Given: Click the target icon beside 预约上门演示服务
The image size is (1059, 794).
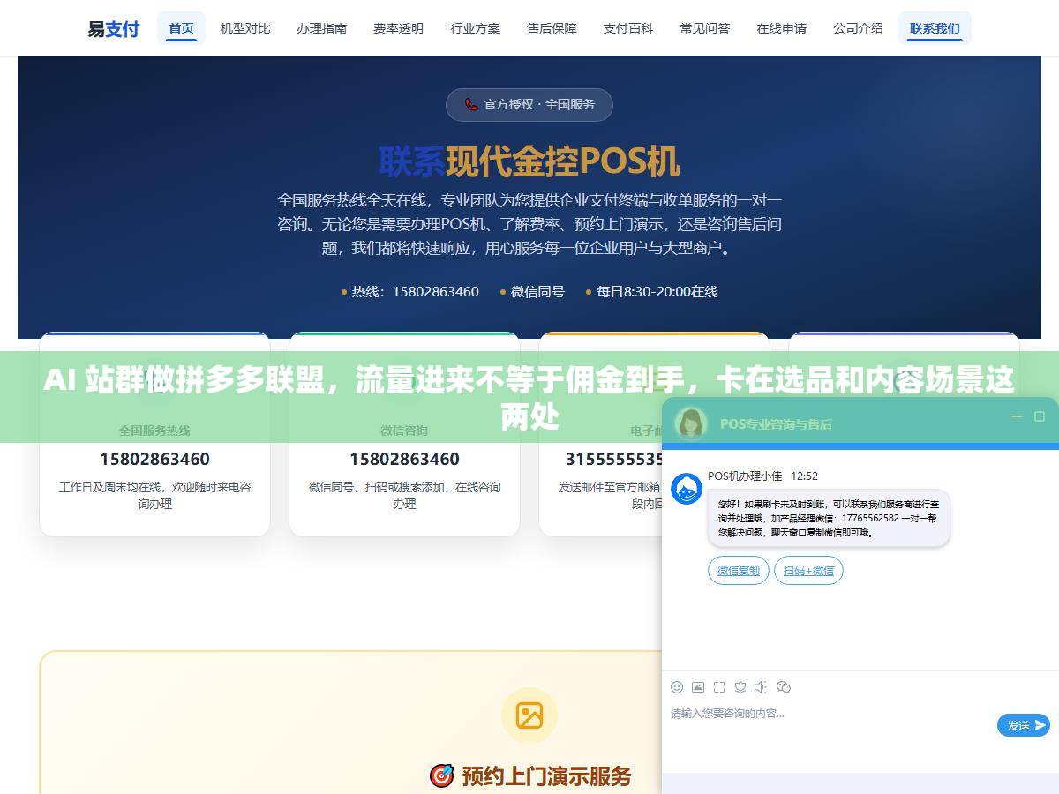Looking at the screenshot, I should pyautogui.click(x=441, y=776).
